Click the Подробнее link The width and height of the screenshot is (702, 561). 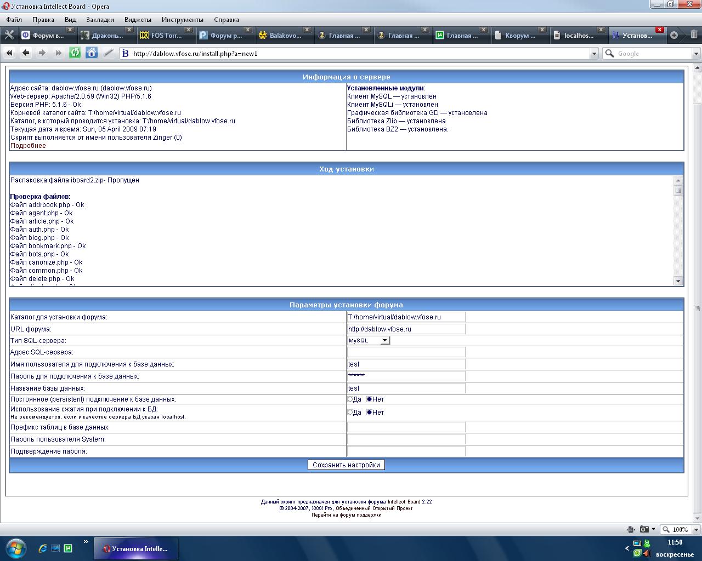click(28, 146)
